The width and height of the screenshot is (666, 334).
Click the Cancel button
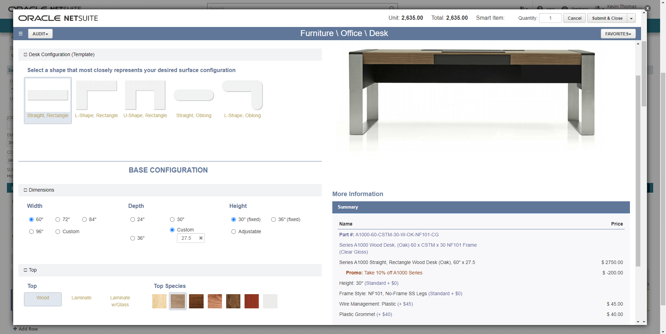(574, 18)
